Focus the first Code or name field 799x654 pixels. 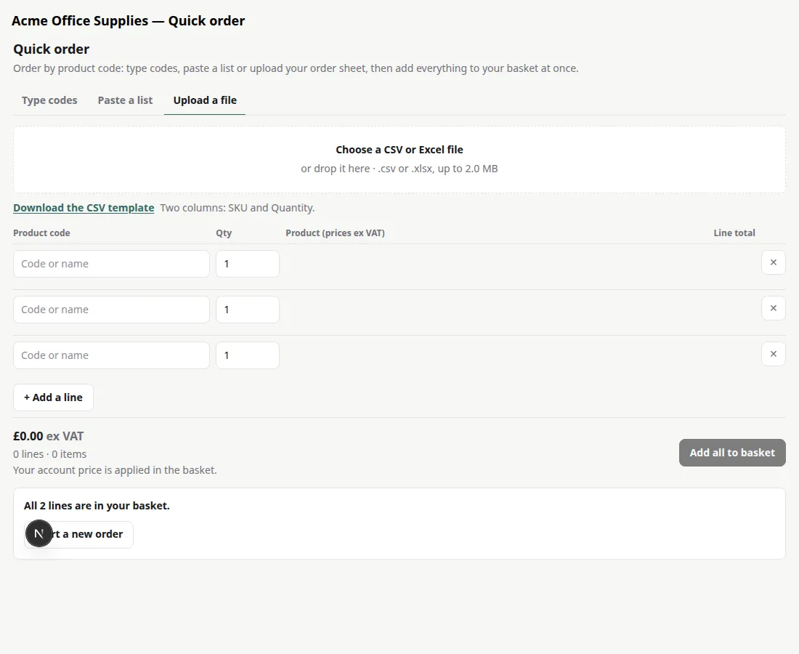click(111, 264)
